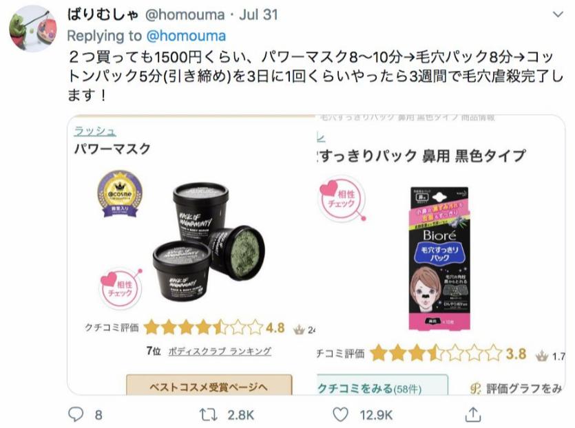The width and height of the screenshot is (575, 428).
Task: Click the right 相性チェック heart badge
Action: pos(342,198)
